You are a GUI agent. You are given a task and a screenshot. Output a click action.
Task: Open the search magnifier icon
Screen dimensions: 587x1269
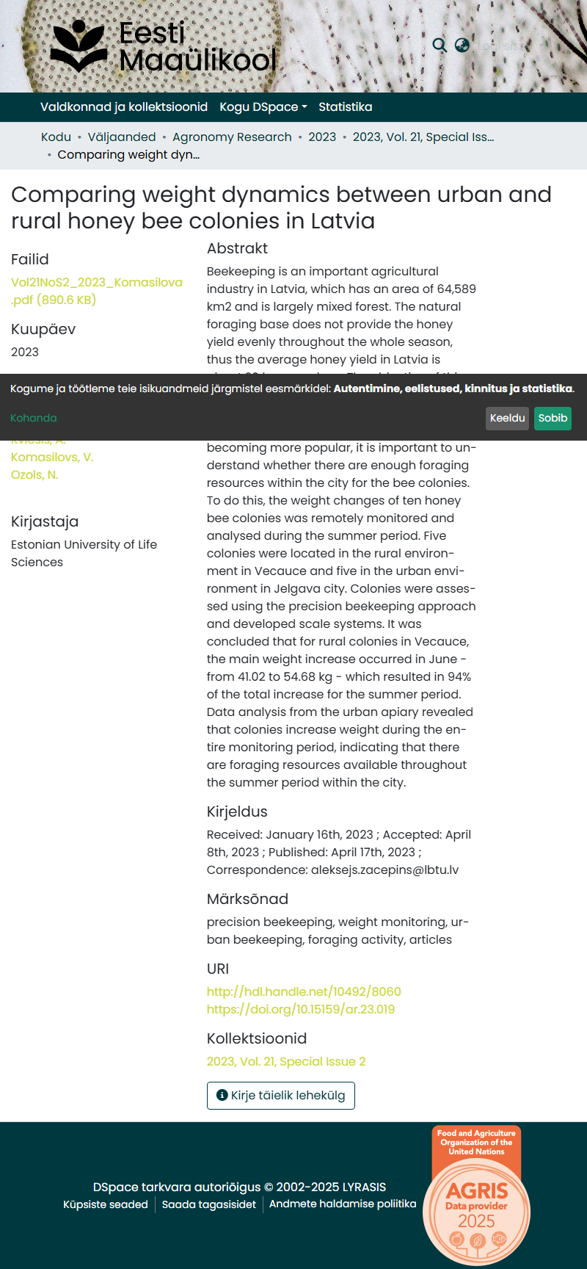point(440,45)
